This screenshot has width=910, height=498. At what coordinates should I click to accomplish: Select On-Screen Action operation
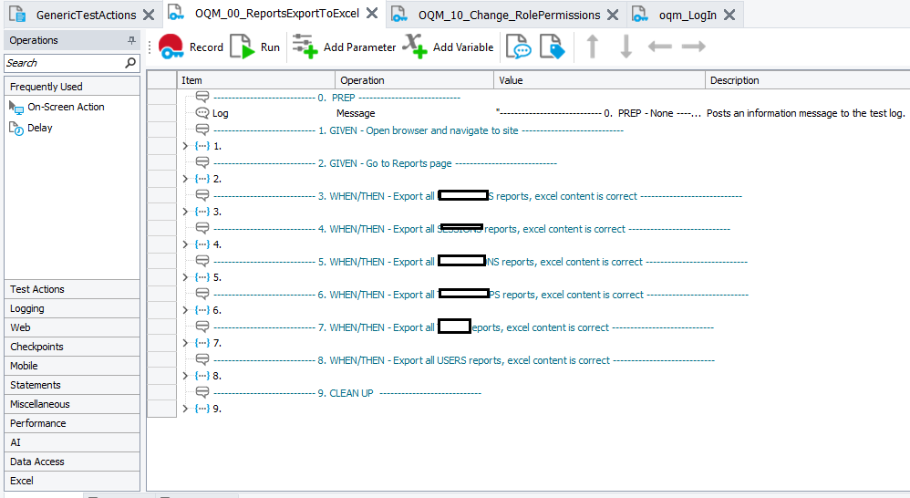(66, 107)
